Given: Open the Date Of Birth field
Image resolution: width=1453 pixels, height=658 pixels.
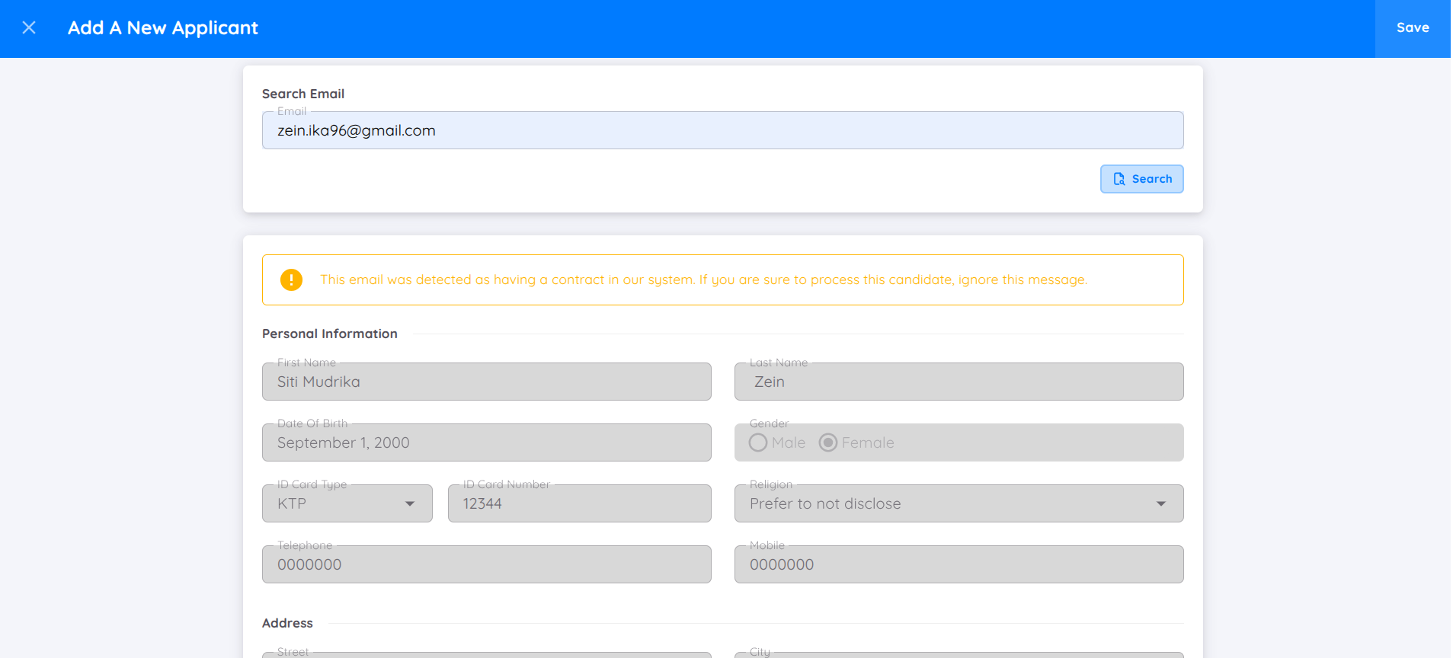Looking at the screenshot, I should pos(486,442).
